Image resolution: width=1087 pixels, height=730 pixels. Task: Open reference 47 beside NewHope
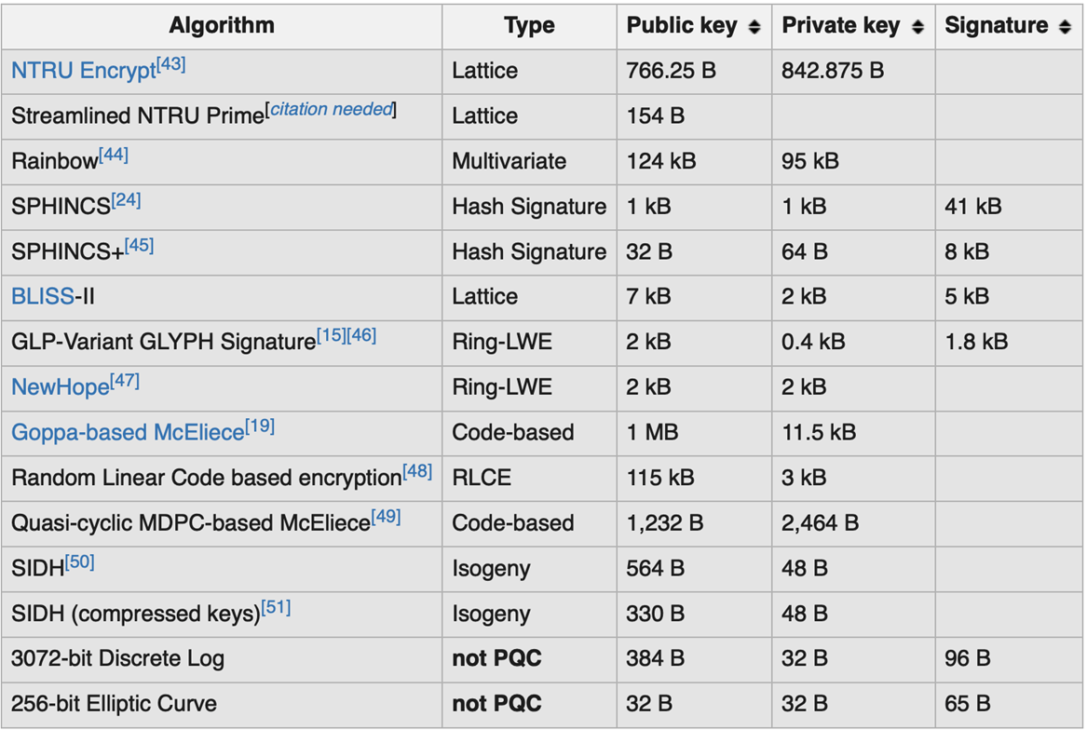(x=125, y=381)
